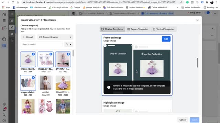This screenshot has width=220, height=123.
Task: Open GetResponse bookmark
Action: 38,8
